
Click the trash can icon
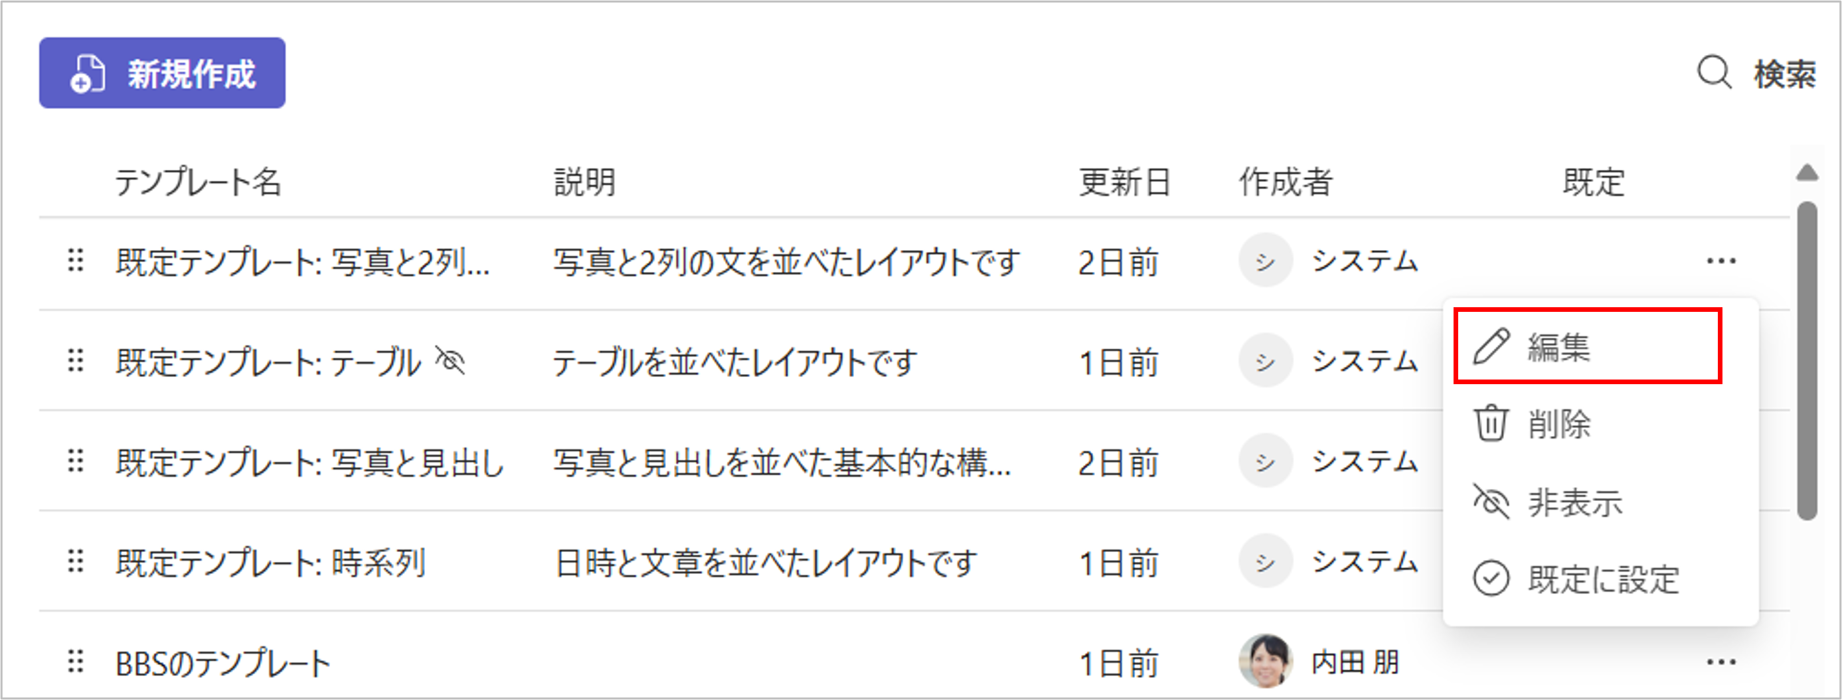[x=1491, y=423]
